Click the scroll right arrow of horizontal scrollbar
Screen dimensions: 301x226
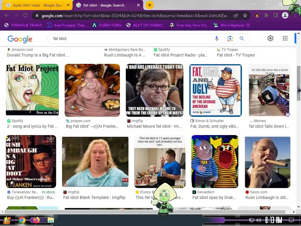(294, 212)
